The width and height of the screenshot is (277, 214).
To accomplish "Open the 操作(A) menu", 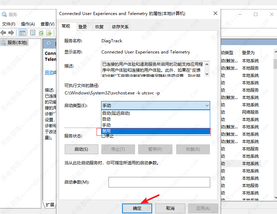I will [28, 24].
